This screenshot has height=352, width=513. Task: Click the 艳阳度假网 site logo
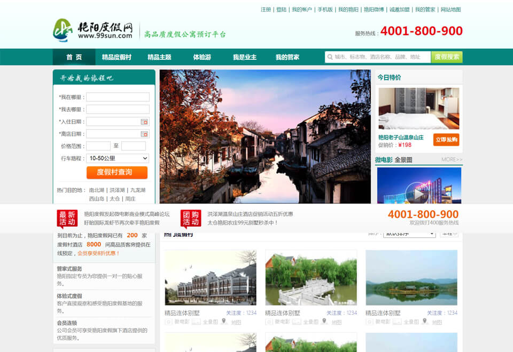point(93,30)
